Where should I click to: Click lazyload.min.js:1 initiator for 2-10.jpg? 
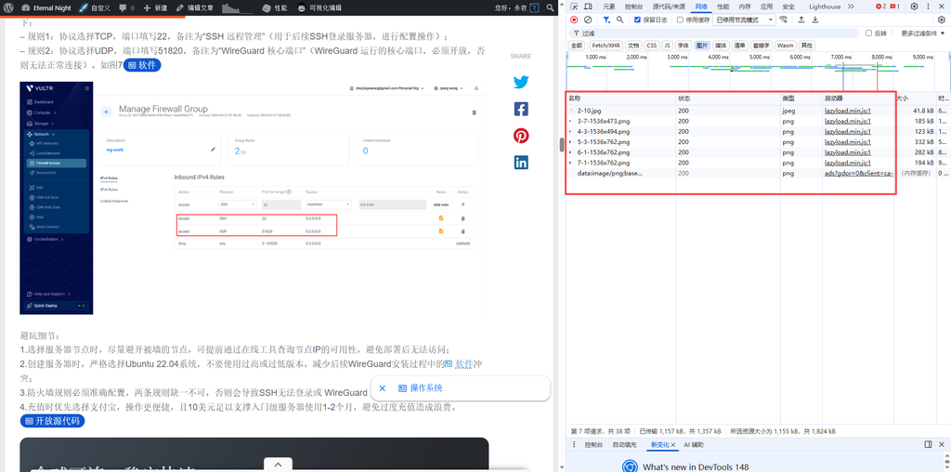[x=847, y=111]
